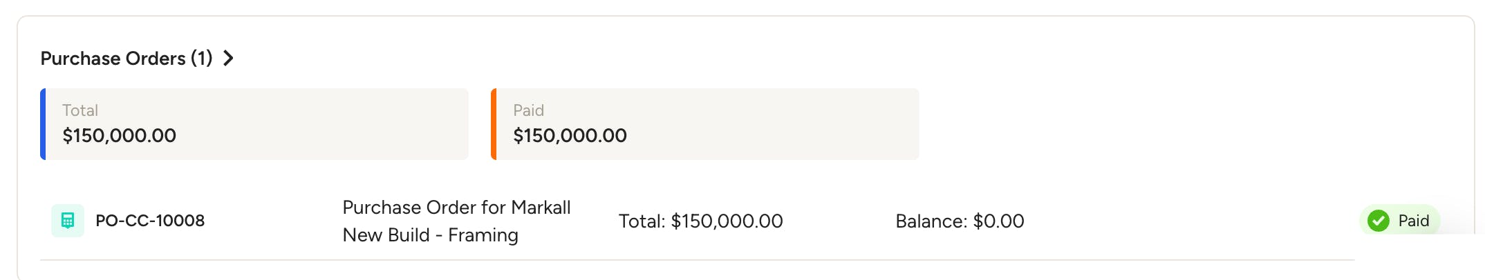Click the row's Total: $150,000.00 text
The image size is (1485, 280).
tap(700, 221)
